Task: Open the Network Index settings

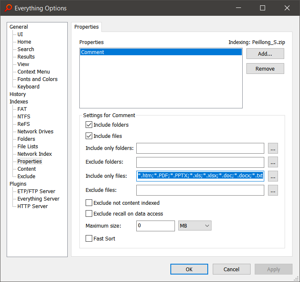Action: (34, 154)
